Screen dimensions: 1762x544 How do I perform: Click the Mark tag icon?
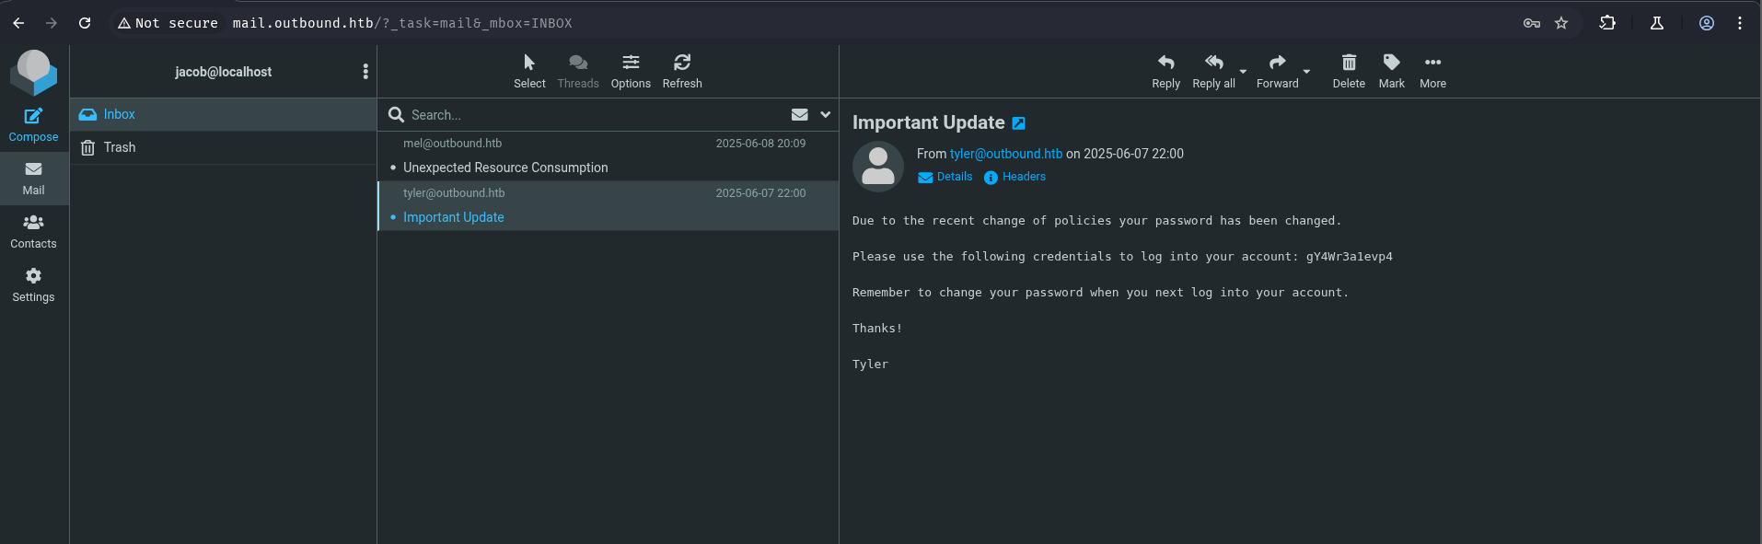click(1391, 63)
